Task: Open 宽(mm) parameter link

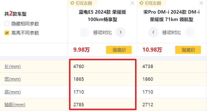Action: pos(13,79)
